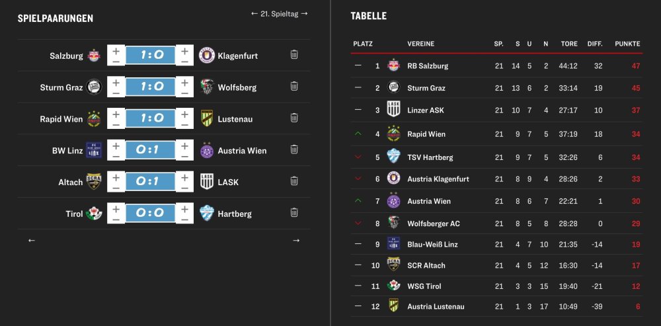
Task: Click the Sturm Graz logo in fixtures
Action: point(95,87)
